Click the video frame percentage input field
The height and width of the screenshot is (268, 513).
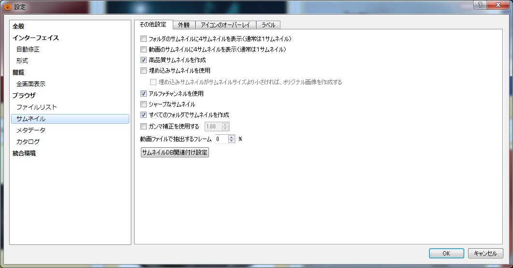222,139
